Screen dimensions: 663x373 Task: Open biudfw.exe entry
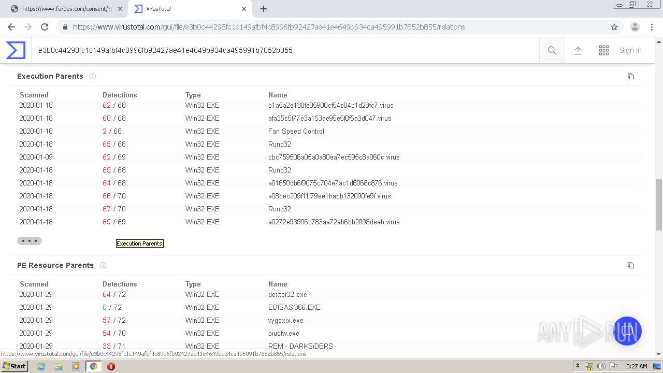[x=284, y=333]
